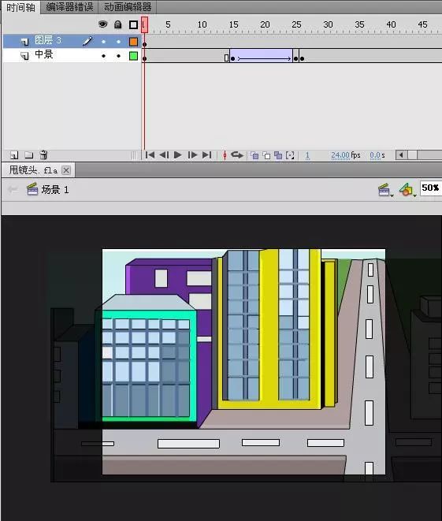442x521 pixels.
Task: Open the 动画编辑器 tab
Action: click(128, 7)
